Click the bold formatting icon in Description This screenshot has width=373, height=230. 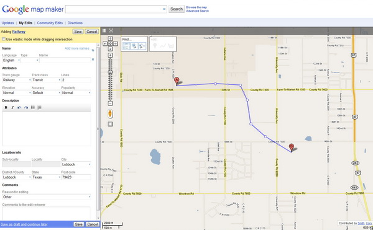(x=6, y=108)
